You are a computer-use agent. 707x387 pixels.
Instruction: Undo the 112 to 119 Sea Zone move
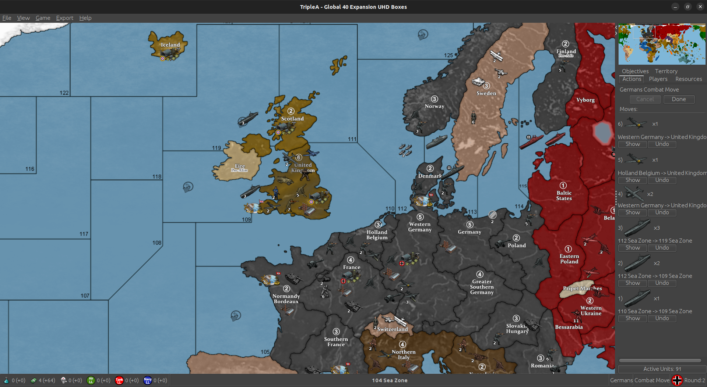(x=662, y=248)
